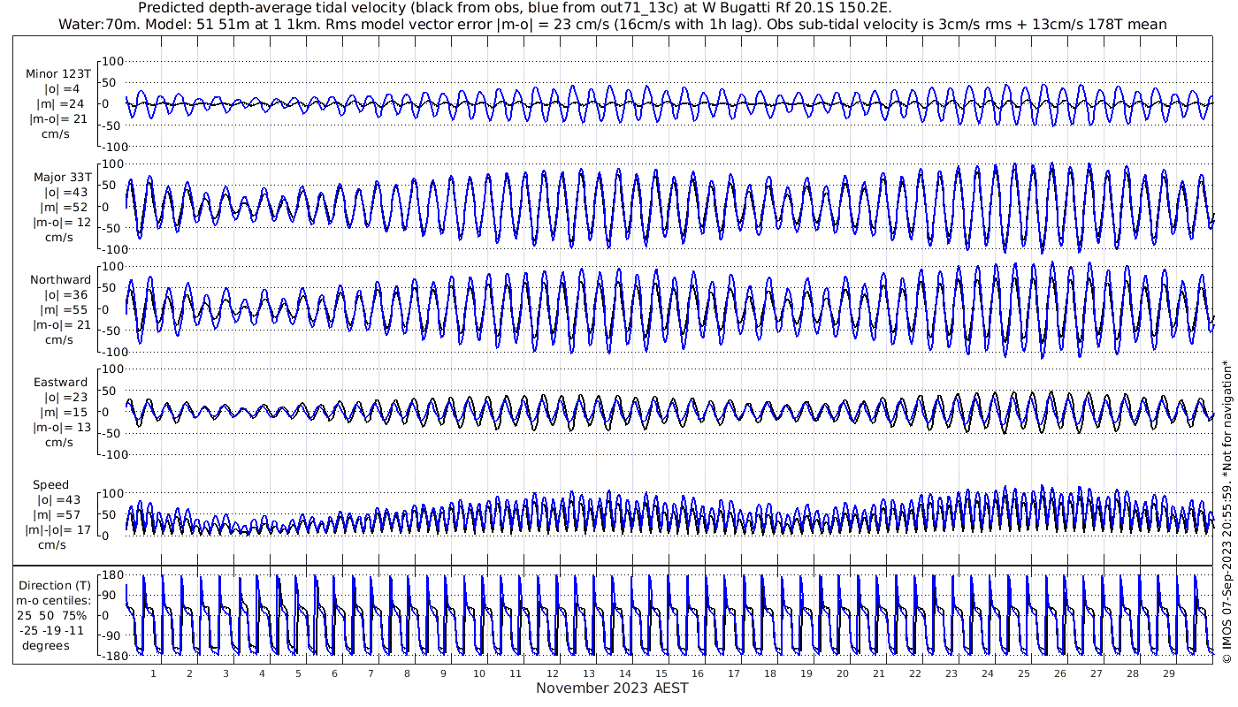1238x707 pixels.
Task: Click day "1" on the date axis
Action: (153, 673)
